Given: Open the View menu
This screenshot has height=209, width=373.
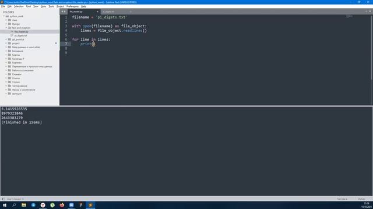Looking at the screenshot, I should 36,6.
